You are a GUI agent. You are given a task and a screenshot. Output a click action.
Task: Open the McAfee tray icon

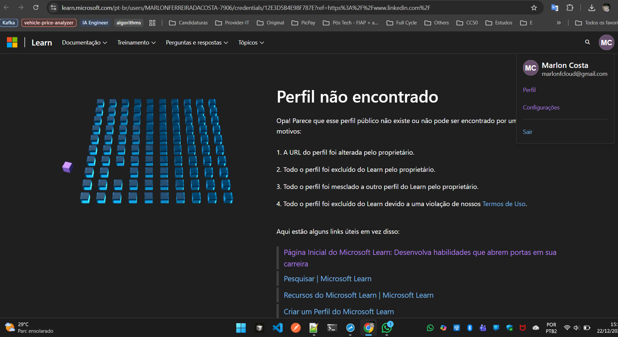coord(523,328)
